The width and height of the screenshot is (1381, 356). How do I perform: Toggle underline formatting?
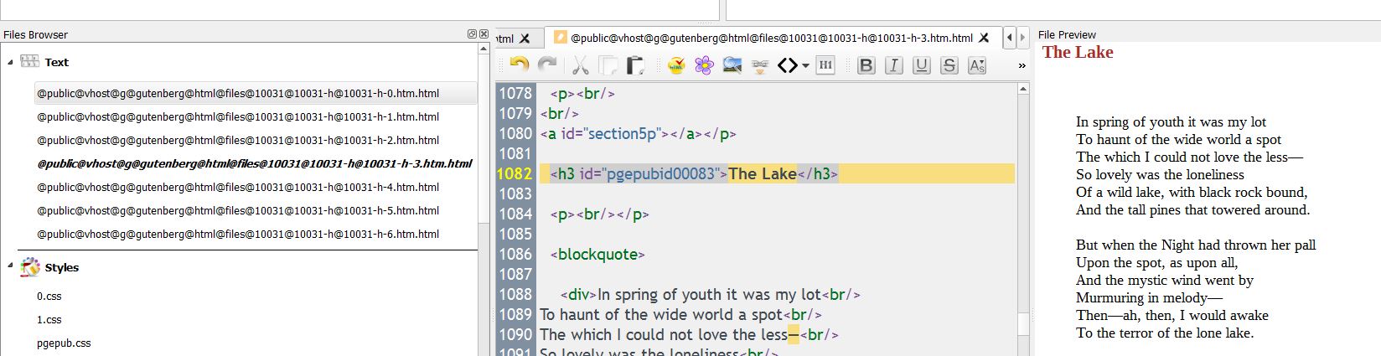[921, 64]
